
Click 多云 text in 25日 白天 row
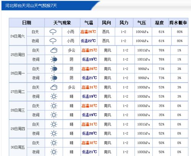[71, 50]
